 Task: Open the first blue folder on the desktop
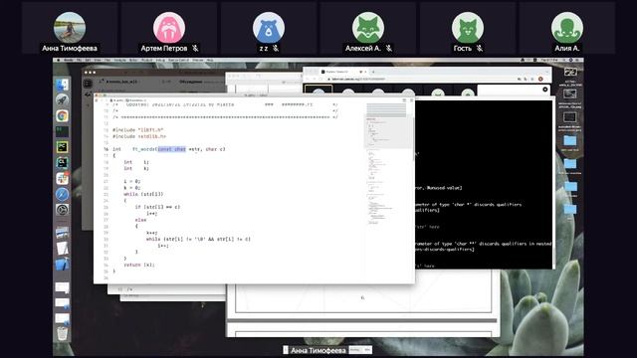[x=570, y=141]
